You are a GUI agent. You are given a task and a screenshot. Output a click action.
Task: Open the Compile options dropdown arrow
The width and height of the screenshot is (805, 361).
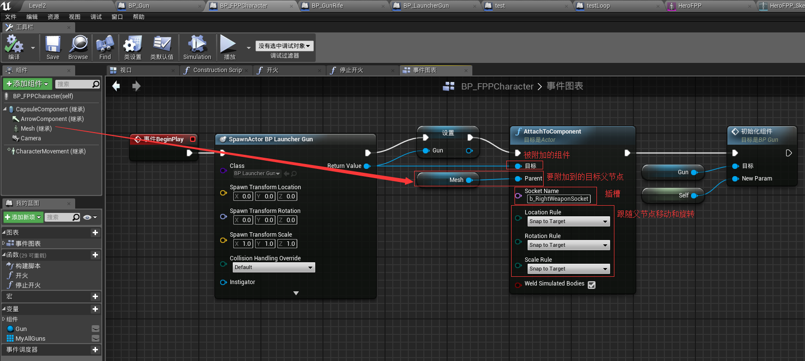(33, 48)
